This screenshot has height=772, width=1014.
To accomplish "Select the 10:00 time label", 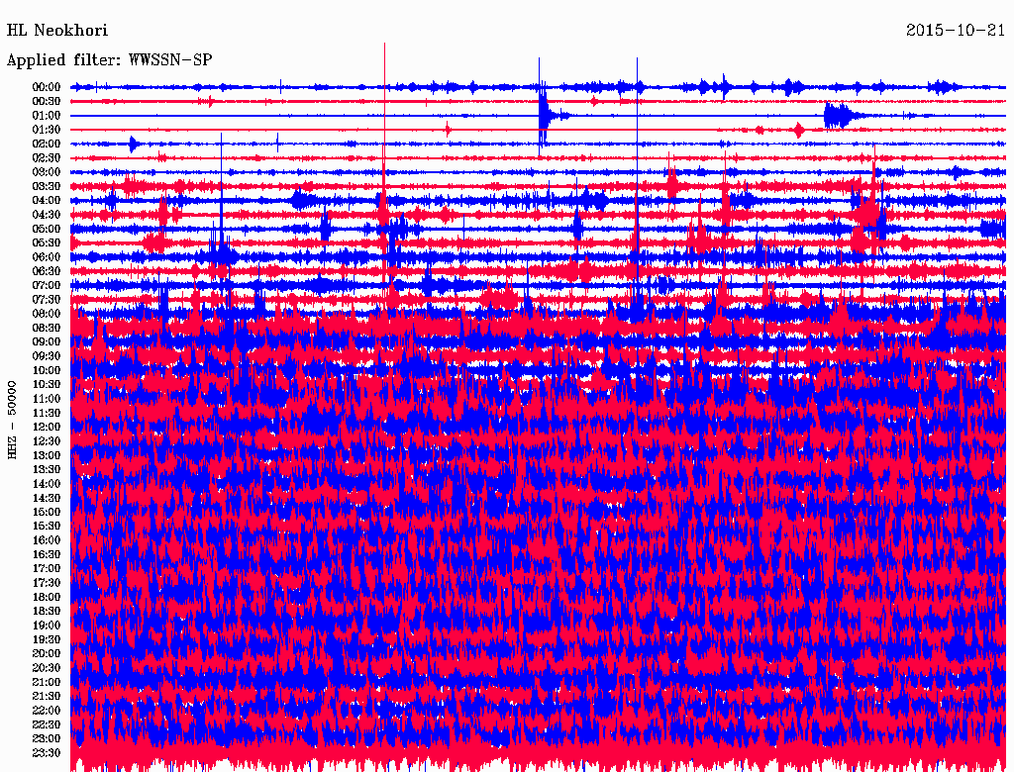I will [47, 370].
